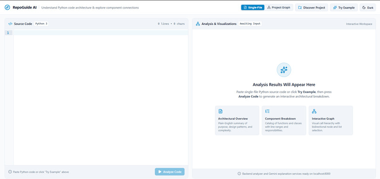The height and width of the screenshot is (179, 380).
Task: Click the Interactive Workspace label
Action: [x=359, y=24]
